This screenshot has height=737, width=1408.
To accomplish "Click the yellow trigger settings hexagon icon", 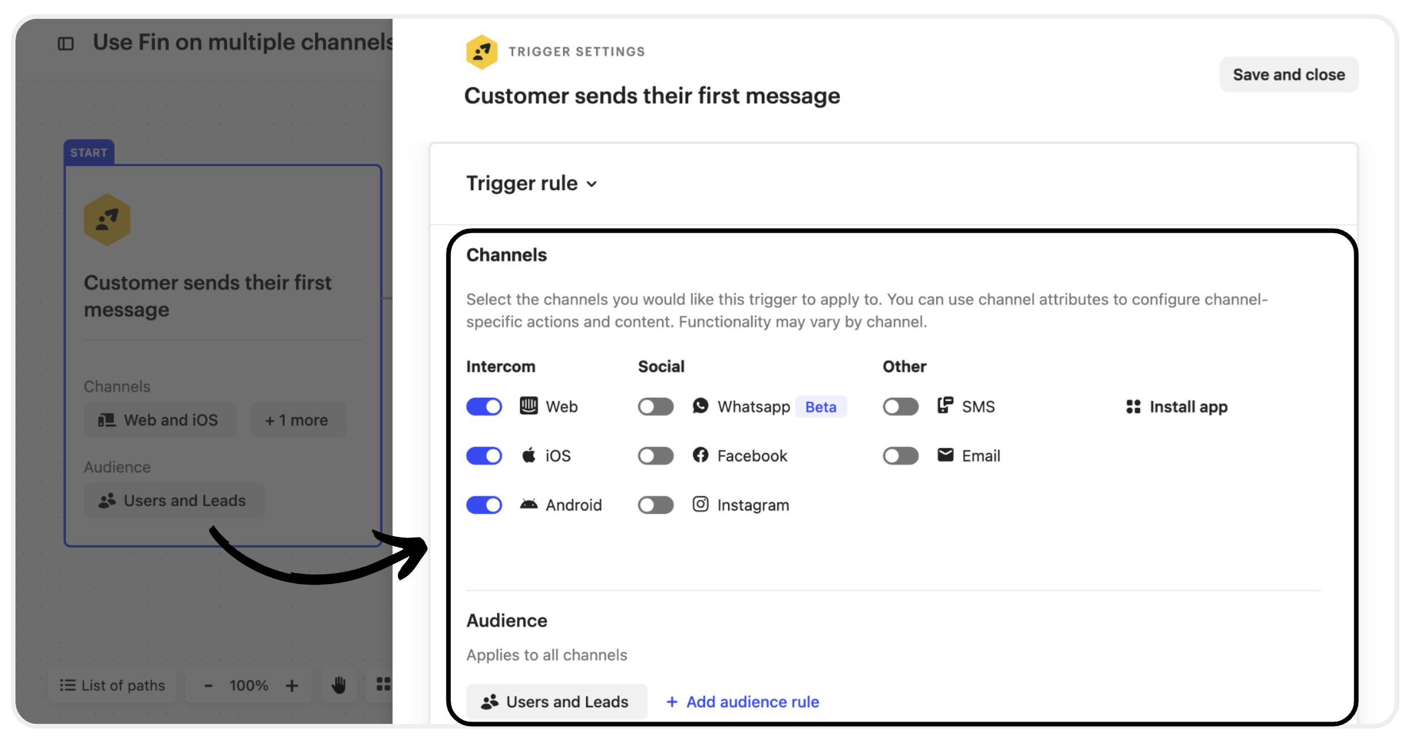I will coord(482,52).
